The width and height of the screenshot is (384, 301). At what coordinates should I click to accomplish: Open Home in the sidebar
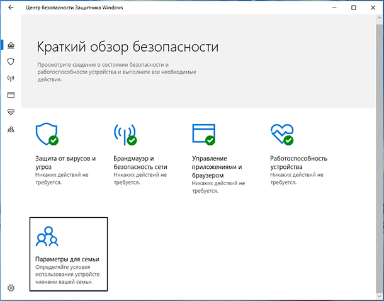[x=11, y=45]
